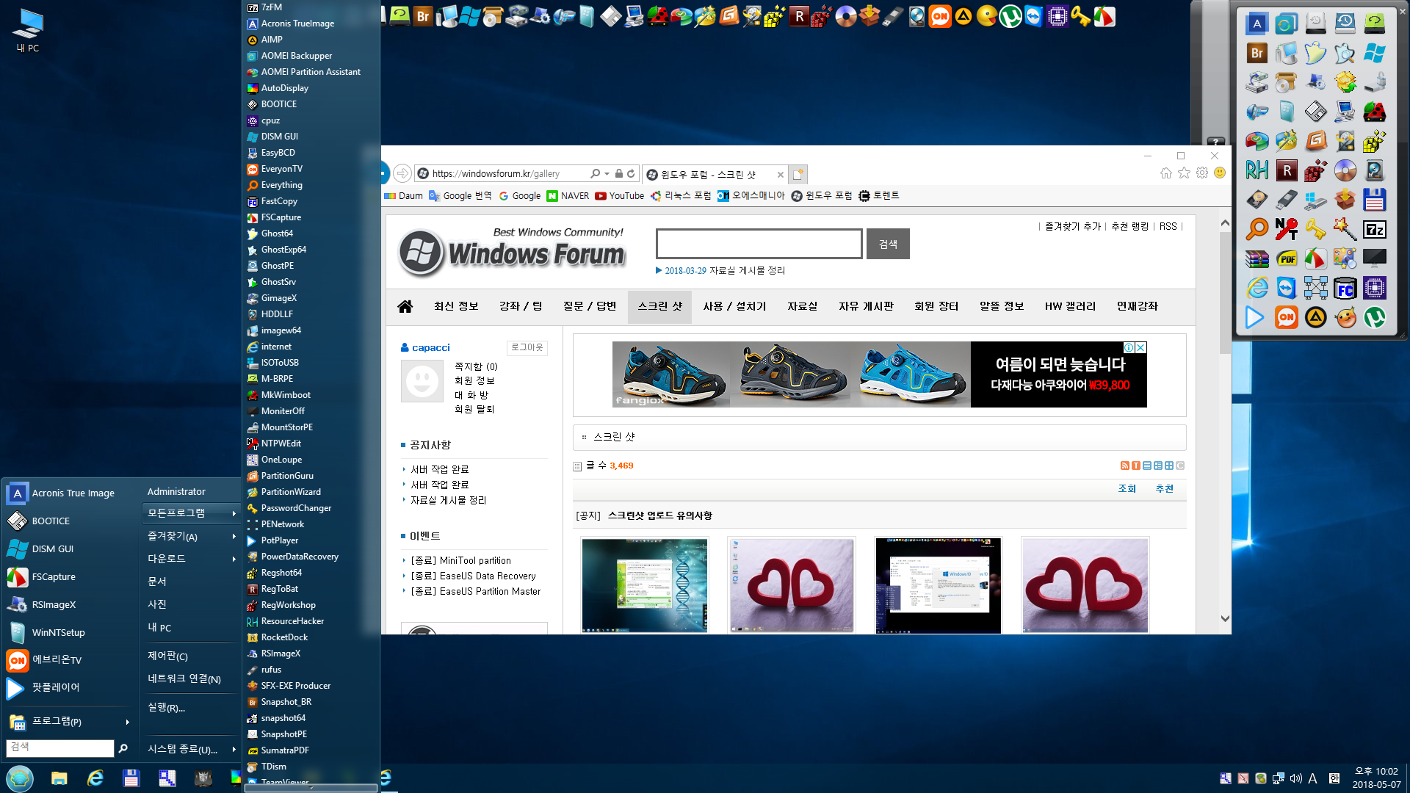
Task: Click the 로그아웃 button
Action: tap(527, 347)
